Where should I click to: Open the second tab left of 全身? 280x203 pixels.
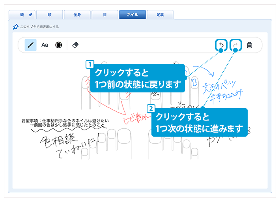pos(50,15)
